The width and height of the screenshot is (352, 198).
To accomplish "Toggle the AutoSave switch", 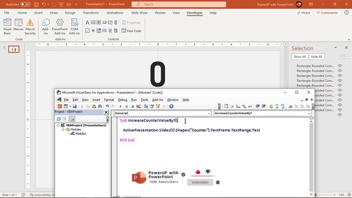I will pos(25,4).
